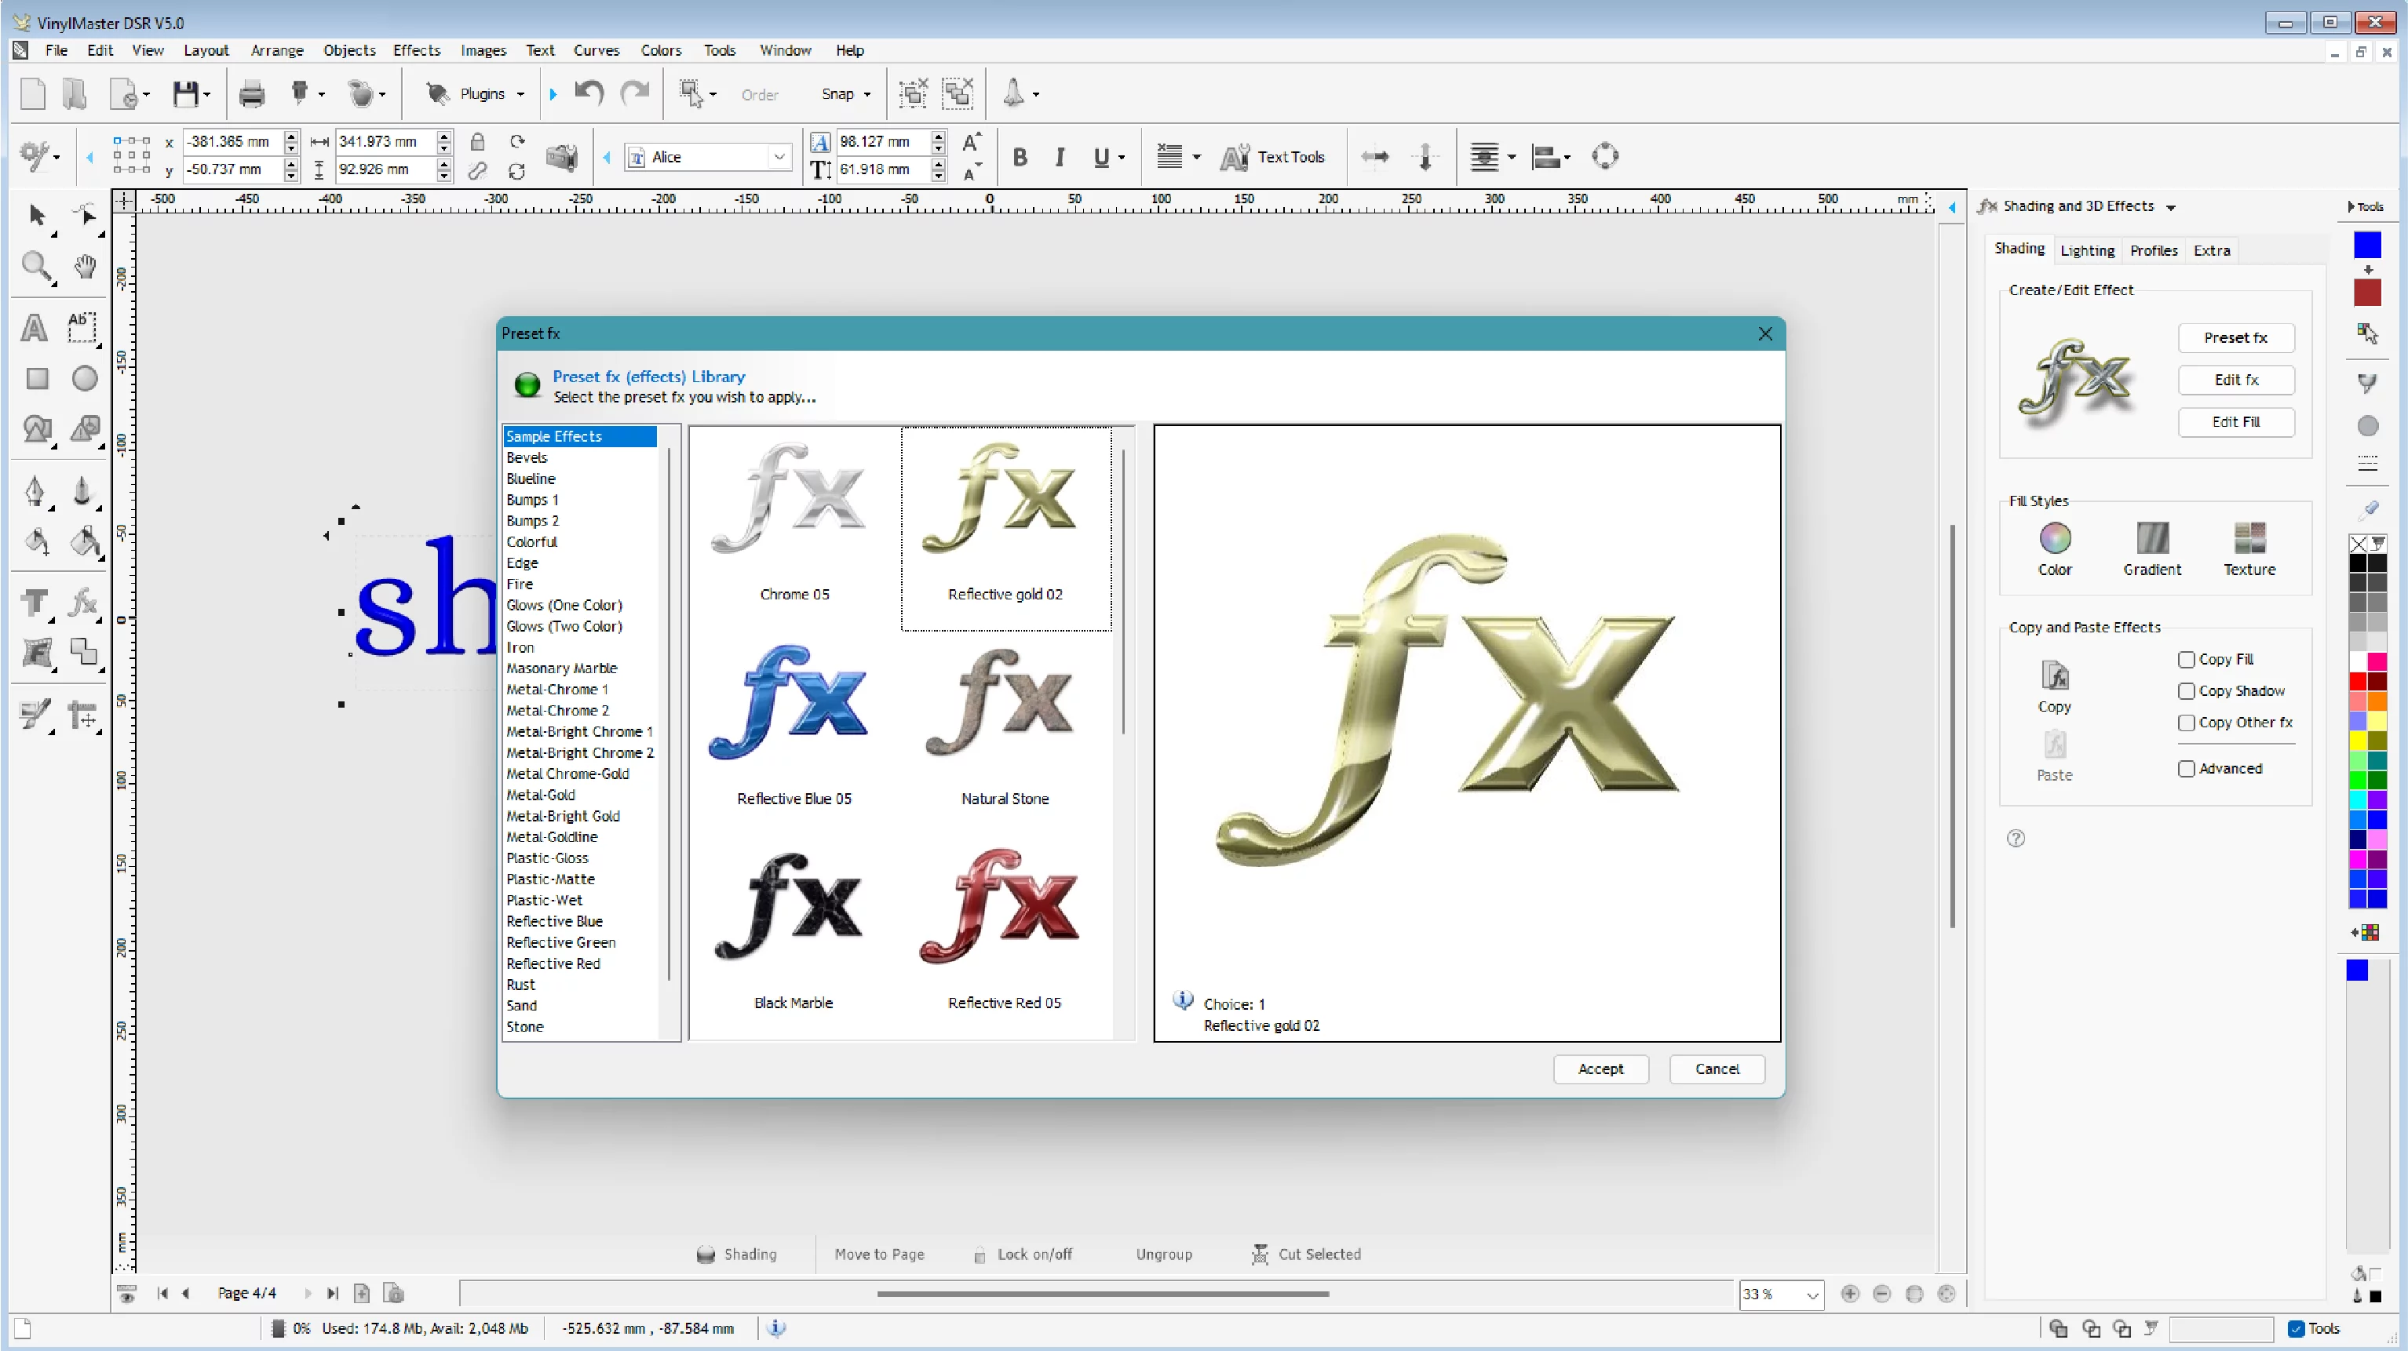Expand Shading and 3D Effects panel menu
The image size is (2408, 1351).
coord(2172,207)
